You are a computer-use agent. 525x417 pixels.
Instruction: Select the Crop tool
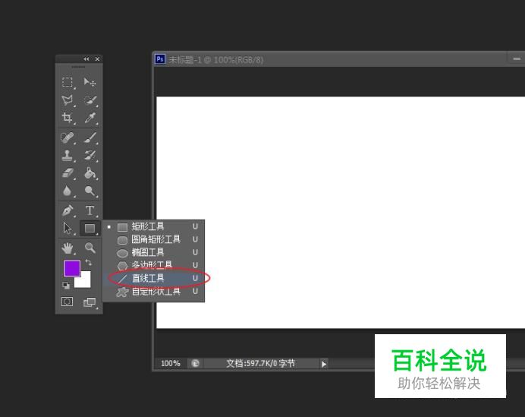(68, 118)
